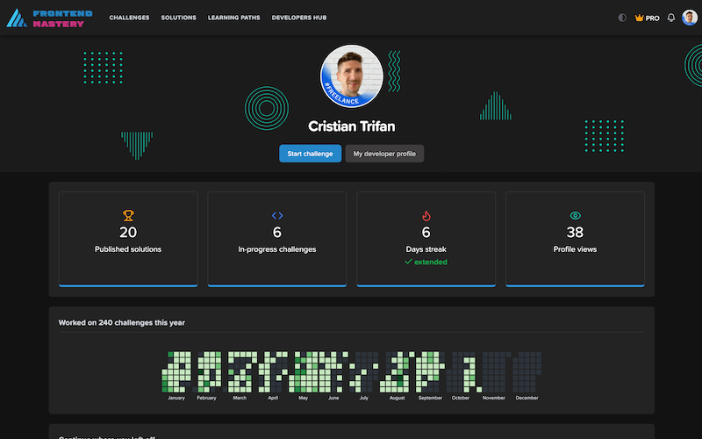
Task: Open the Challenges menu item
Action: [x=129, y=18]
